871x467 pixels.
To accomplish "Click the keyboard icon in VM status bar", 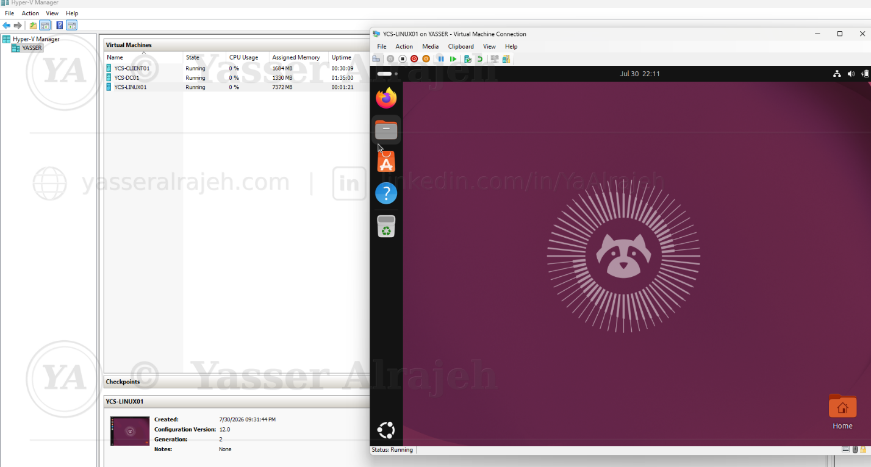I will [846, 450].
